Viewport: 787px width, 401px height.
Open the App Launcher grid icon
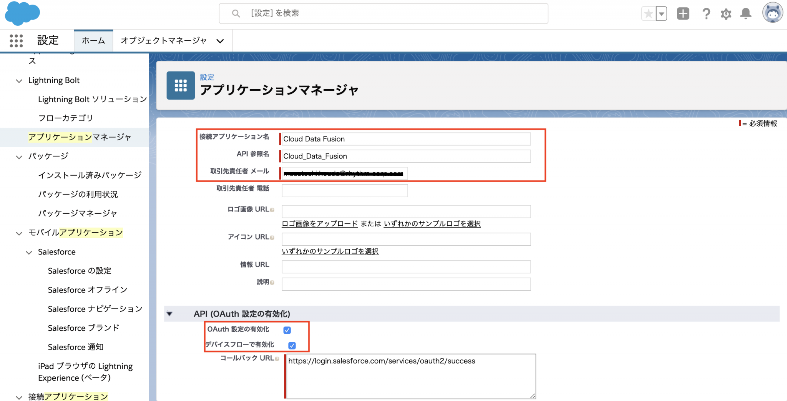tap(16, 40)
